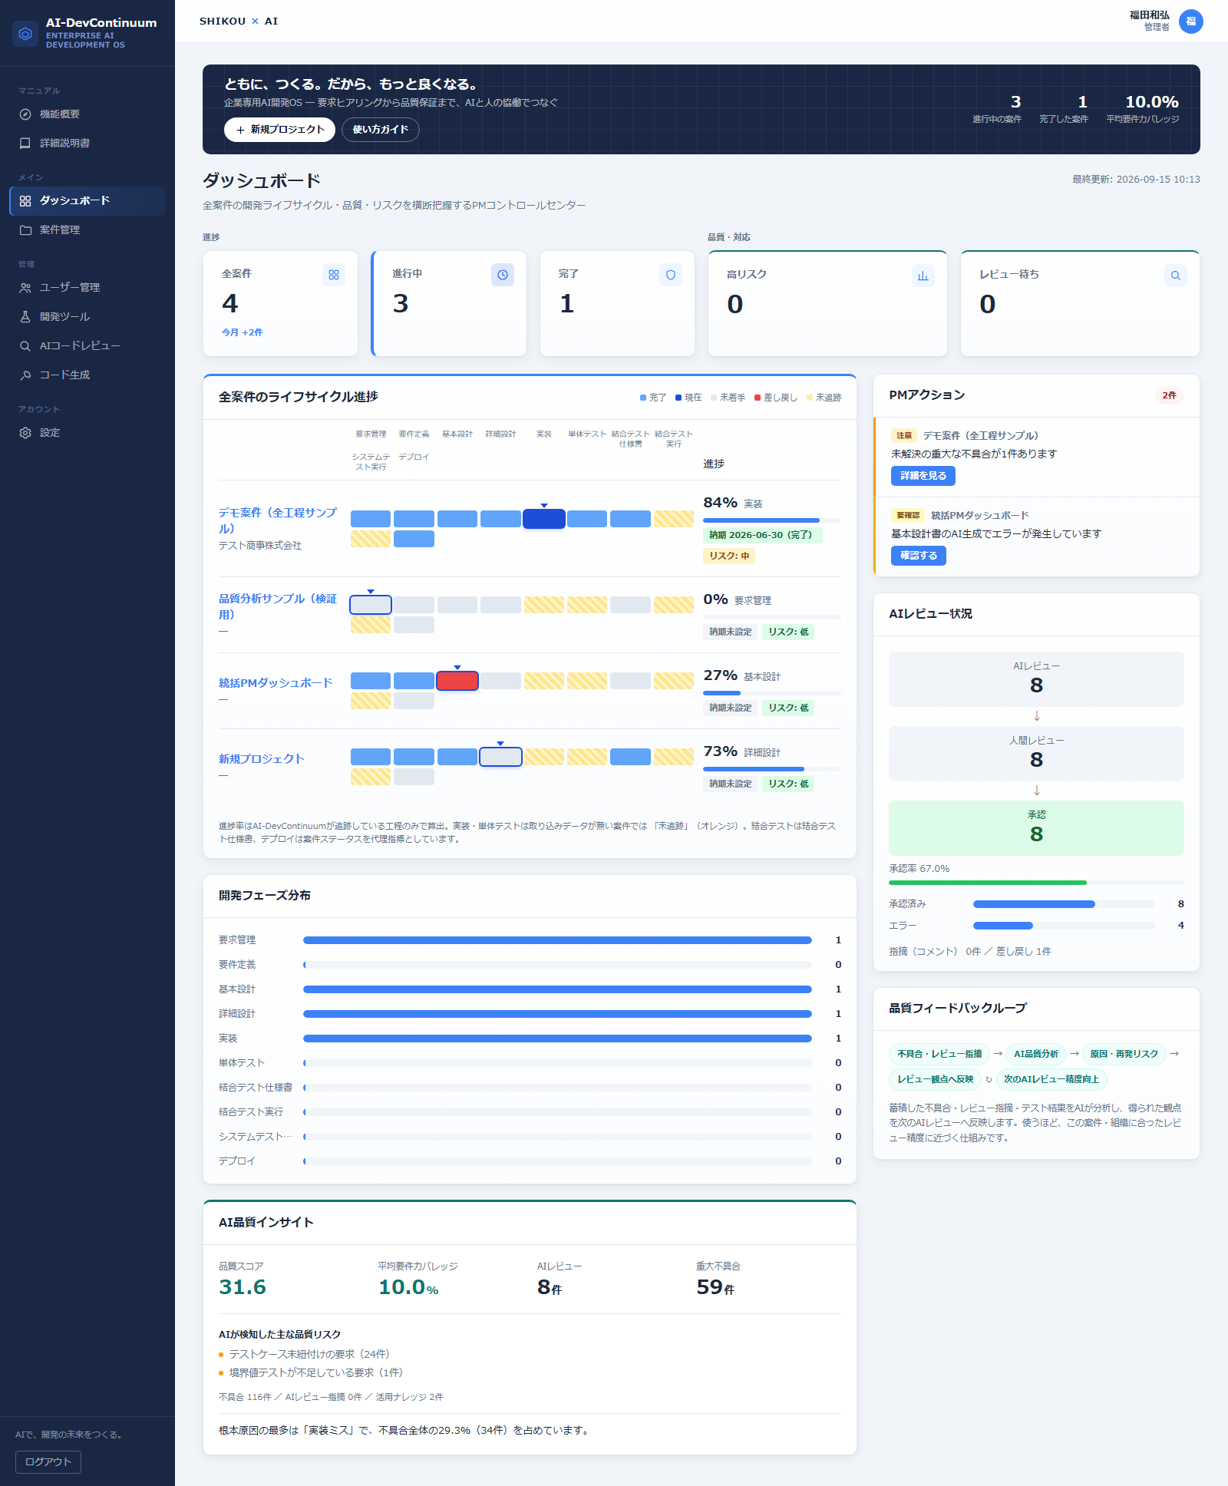Screen dimensions: 1228x1486
Task: Click the 新規プロジェクト button
Action: point(279,130)
